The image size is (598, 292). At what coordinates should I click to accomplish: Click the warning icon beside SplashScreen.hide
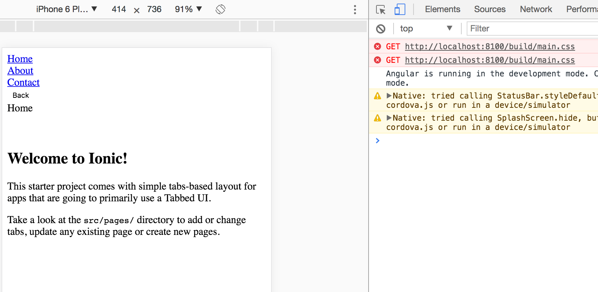(377, 118)
